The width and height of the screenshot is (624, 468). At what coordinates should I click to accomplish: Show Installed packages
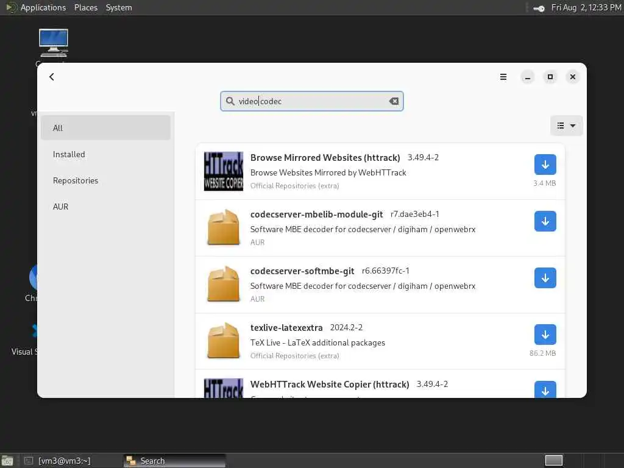(105, 154)
